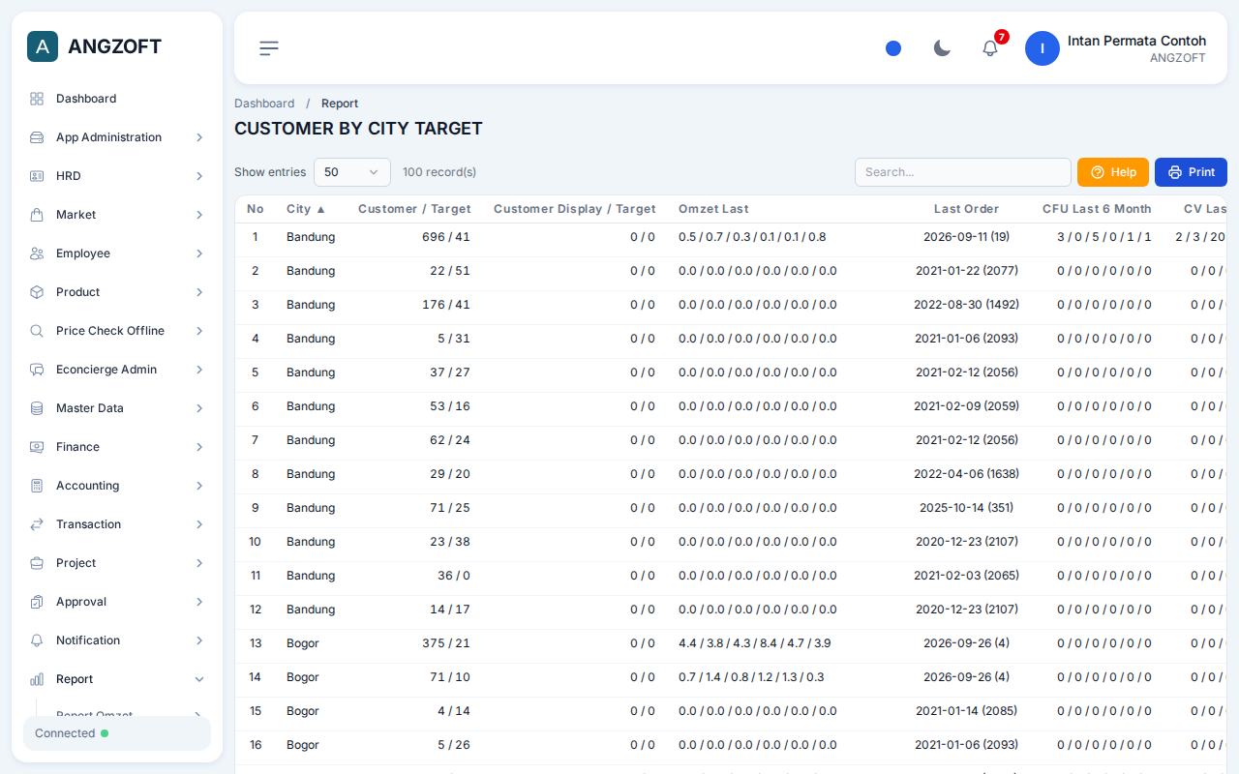Image resolution: width=1239 pixels, height=774 pixels.
Task: Open the Project menu item
Action: (x=117, y=563)
